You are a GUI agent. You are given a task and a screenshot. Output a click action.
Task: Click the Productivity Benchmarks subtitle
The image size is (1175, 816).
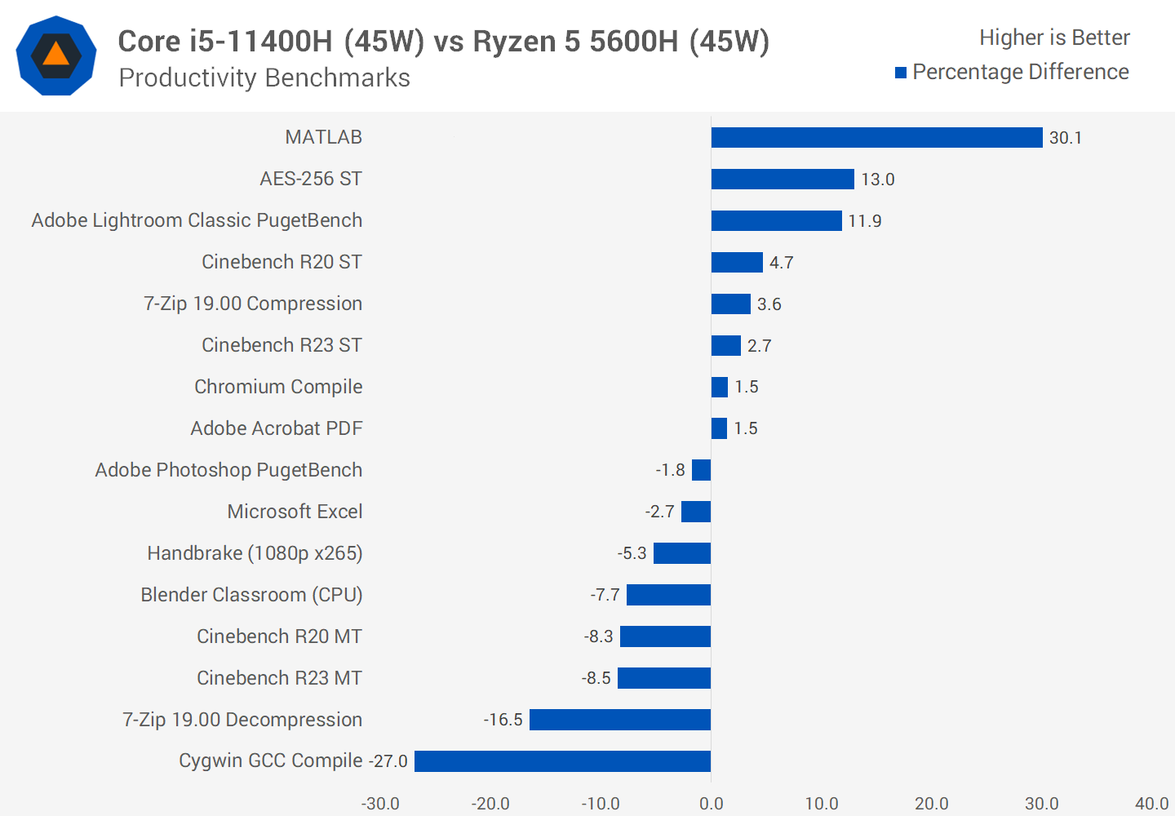264,78
